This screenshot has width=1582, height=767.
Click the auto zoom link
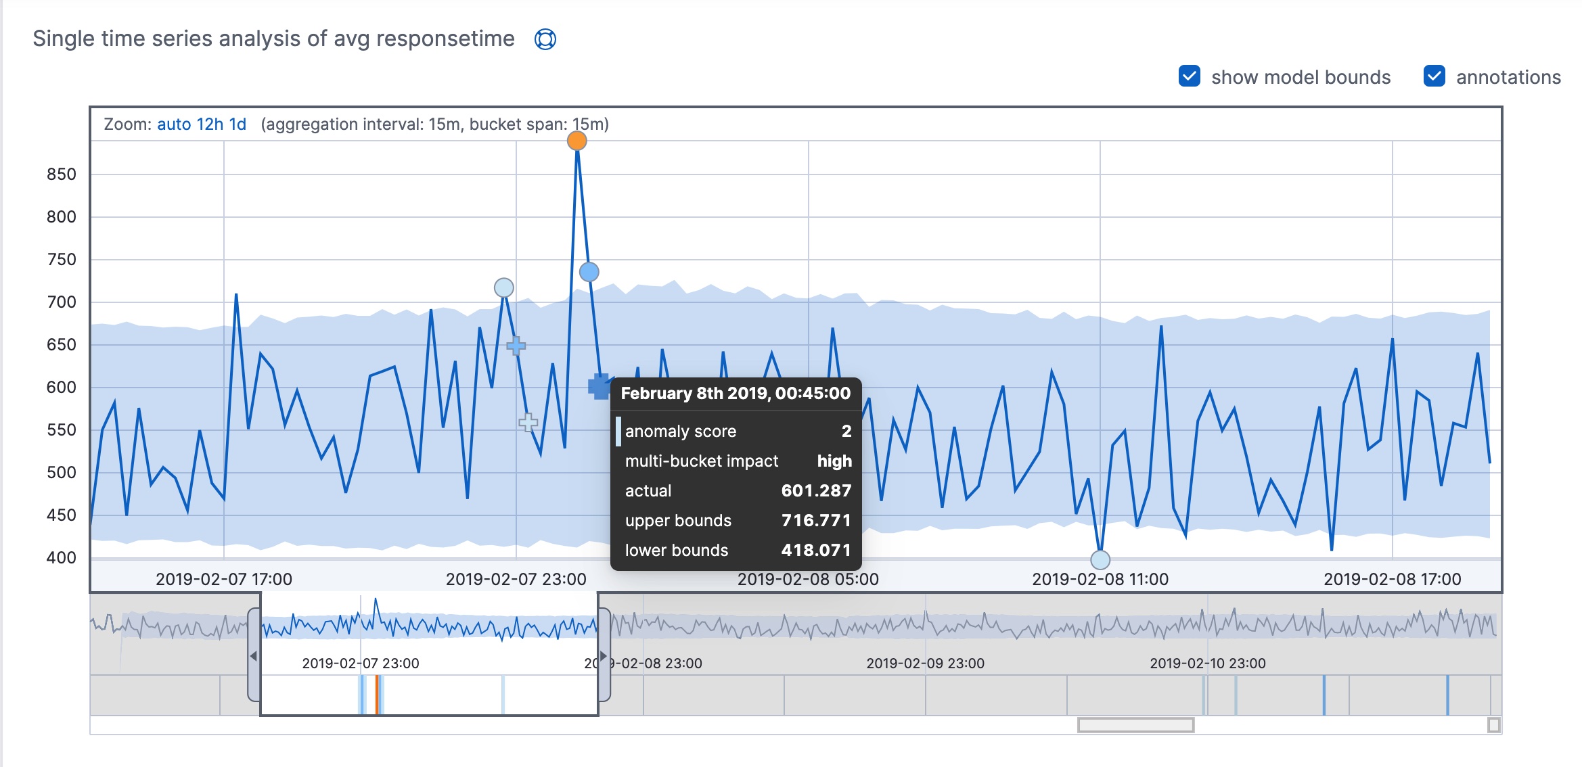tap(175, 124)
